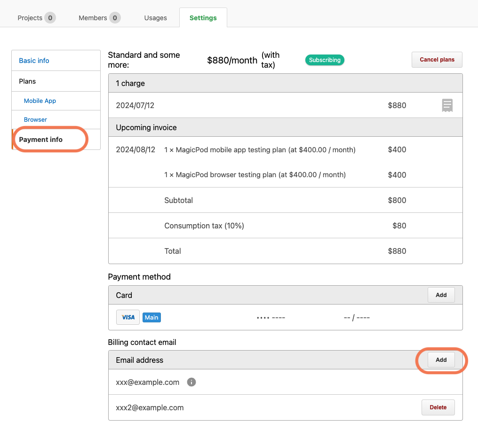Click the 2024/08/12 upcoming invoice date

[x=135, y=149]
